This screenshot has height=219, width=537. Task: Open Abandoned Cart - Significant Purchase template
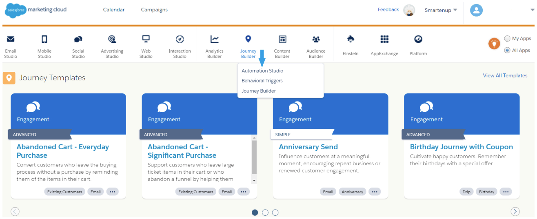pyautogui.click(x=182, y=151)
